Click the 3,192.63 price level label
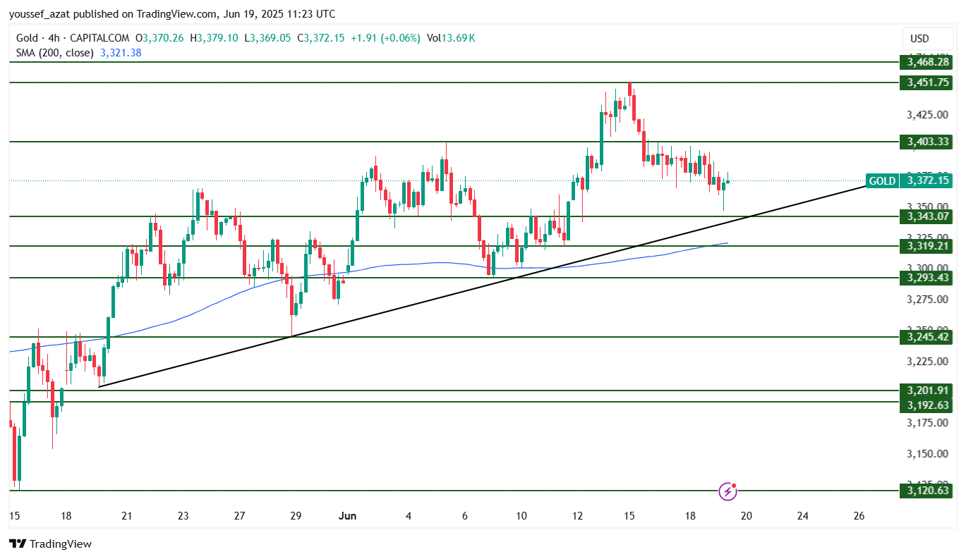The height and width of the screenshot is (559, 966). [927, 405]
